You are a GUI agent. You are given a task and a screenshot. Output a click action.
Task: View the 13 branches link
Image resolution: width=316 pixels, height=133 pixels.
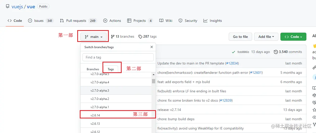(123, 36)
